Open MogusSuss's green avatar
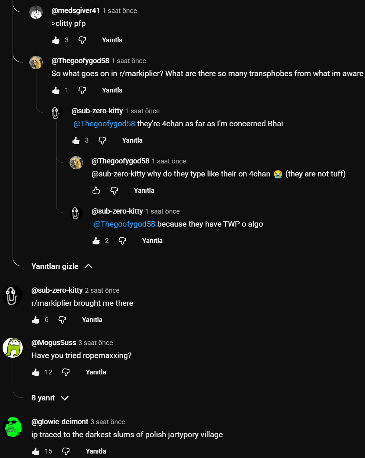 pyautogui.click(x=13, y=348)
